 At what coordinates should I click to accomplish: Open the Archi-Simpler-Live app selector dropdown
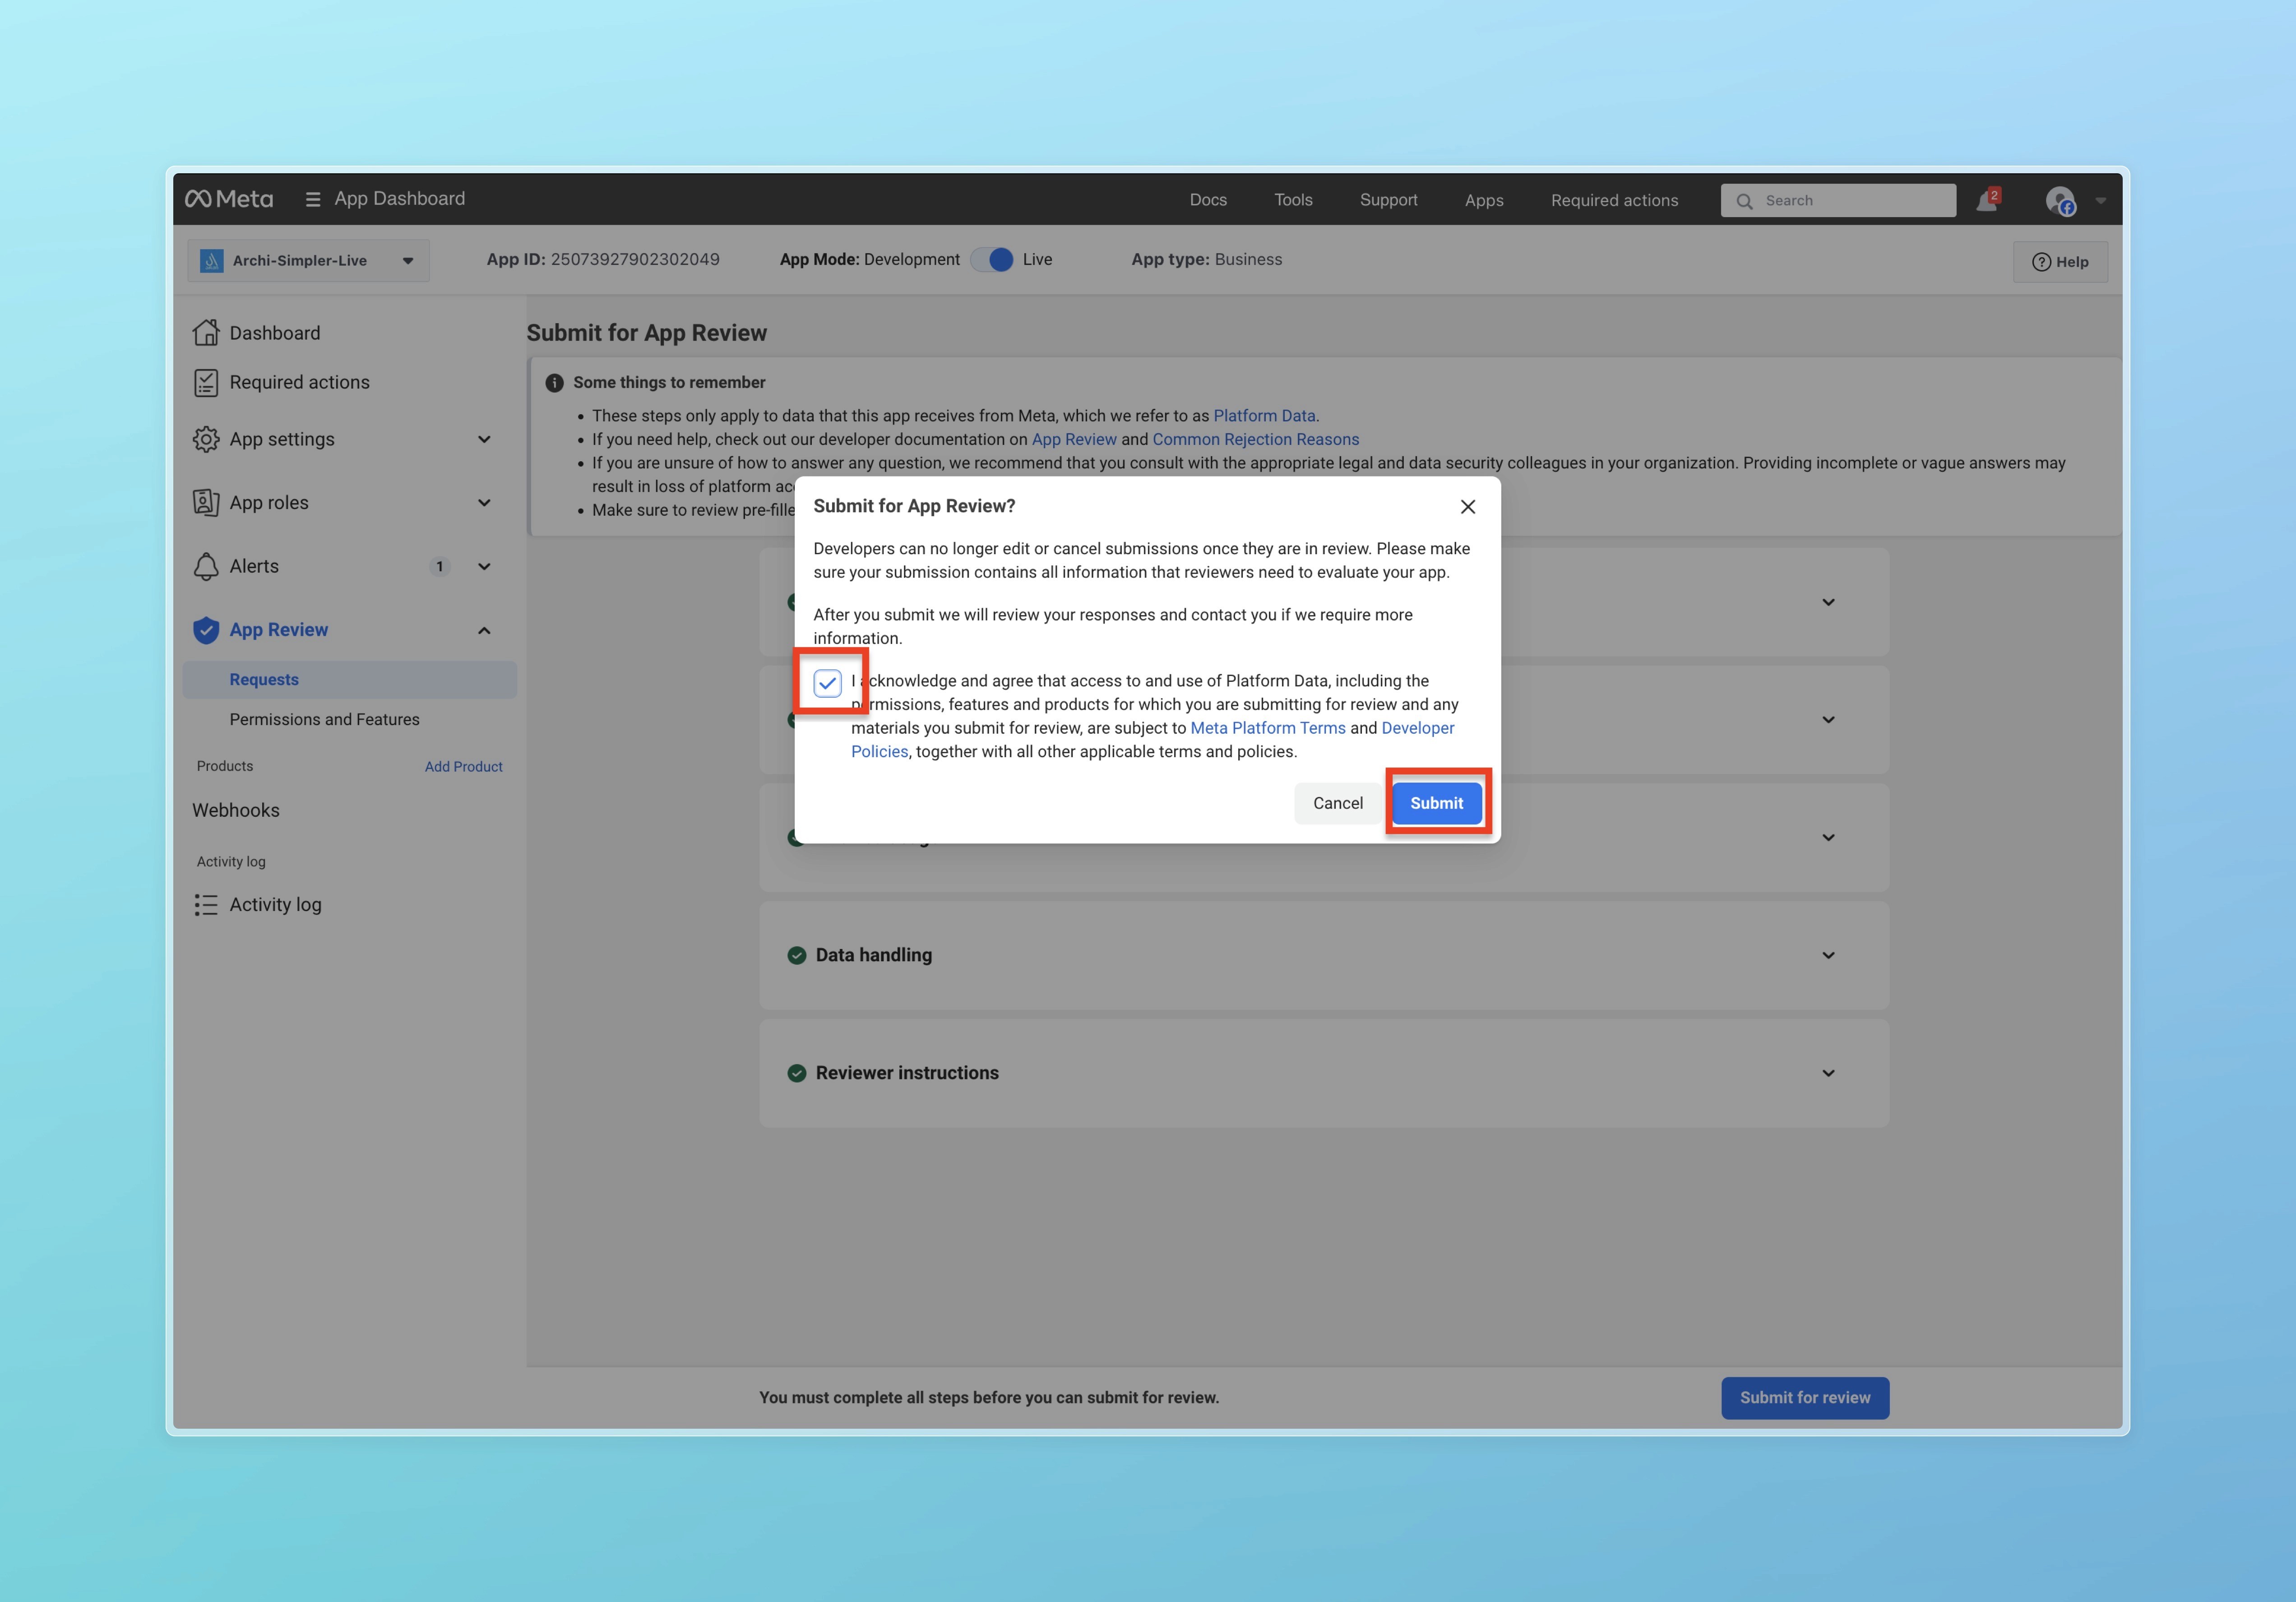(308, 261)
